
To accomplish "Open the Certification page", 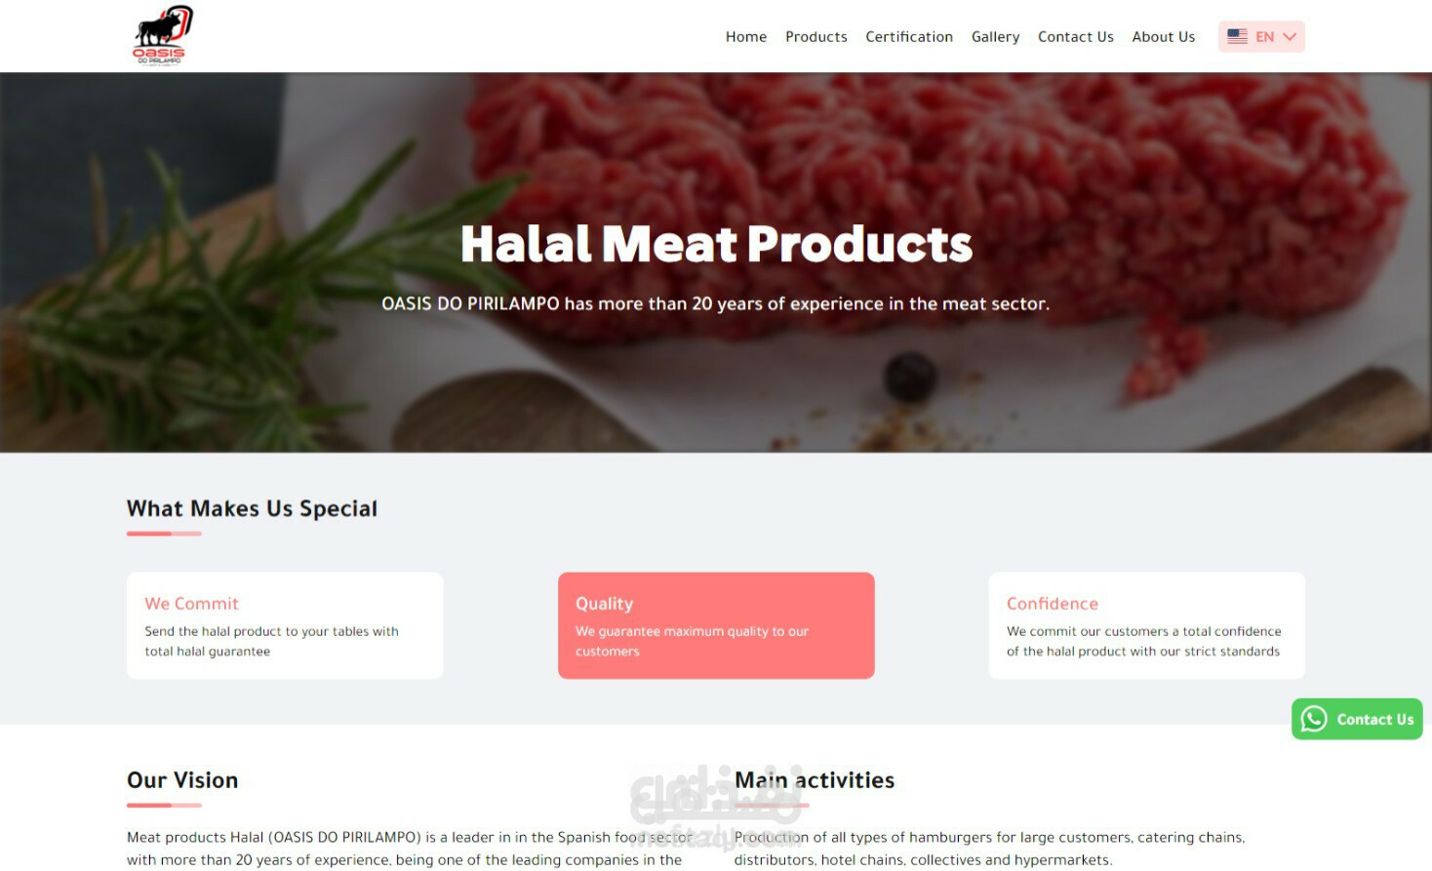I will point(909,37).
